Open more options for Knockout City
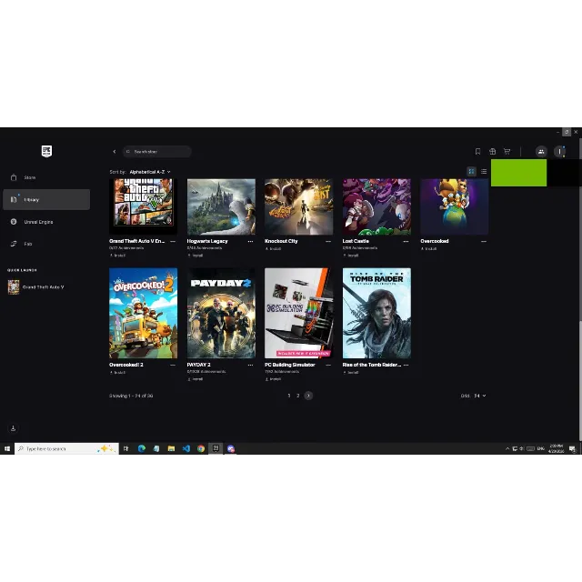This screenshot has width=582, height=582. pyautogui.click(x=328, y=241)
